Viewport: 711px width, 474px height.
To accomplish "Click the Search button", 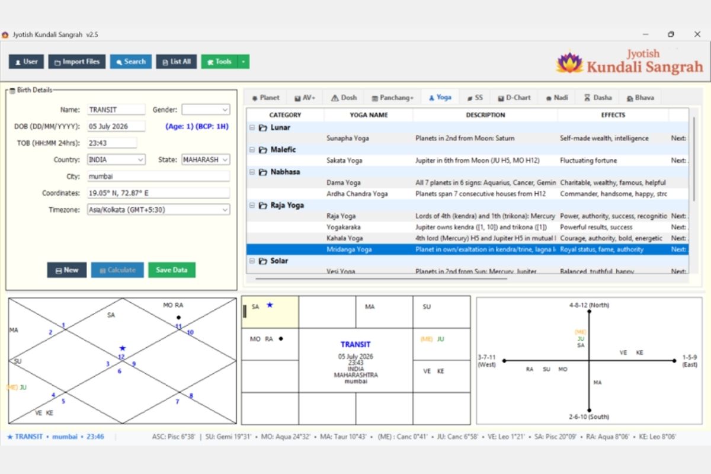I will click(130, 62).
